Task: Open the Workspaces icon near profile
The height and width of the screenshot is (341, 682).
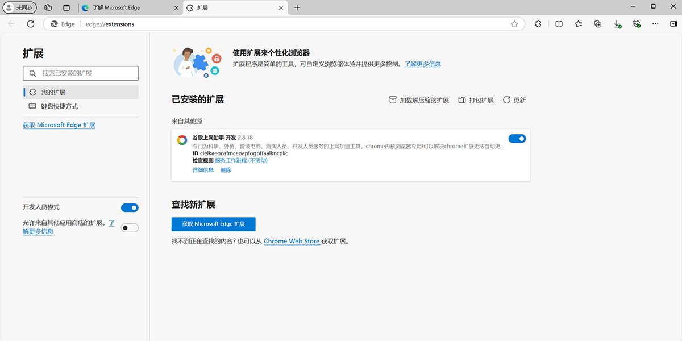Action: (48, 7)
